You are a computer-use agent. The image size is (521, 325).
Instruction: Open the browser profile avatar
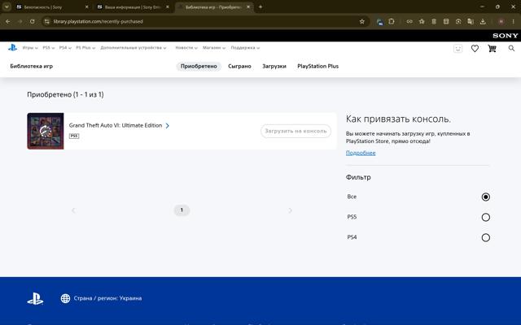pyautogui.click(x=501, y=22)
